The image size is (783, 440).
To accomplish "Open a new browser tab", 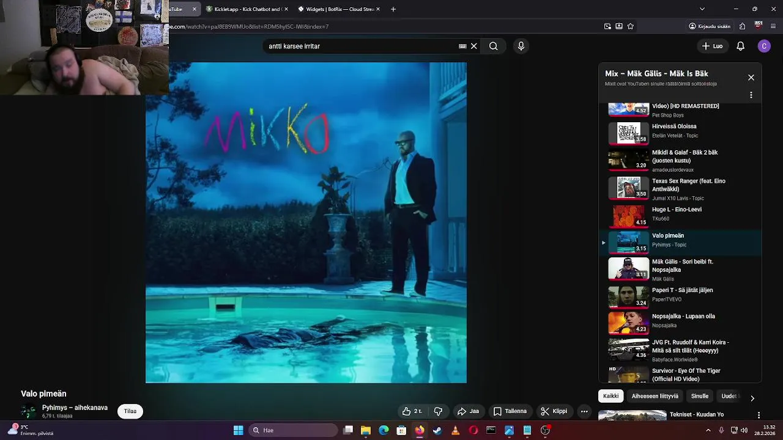I will 393,9.
